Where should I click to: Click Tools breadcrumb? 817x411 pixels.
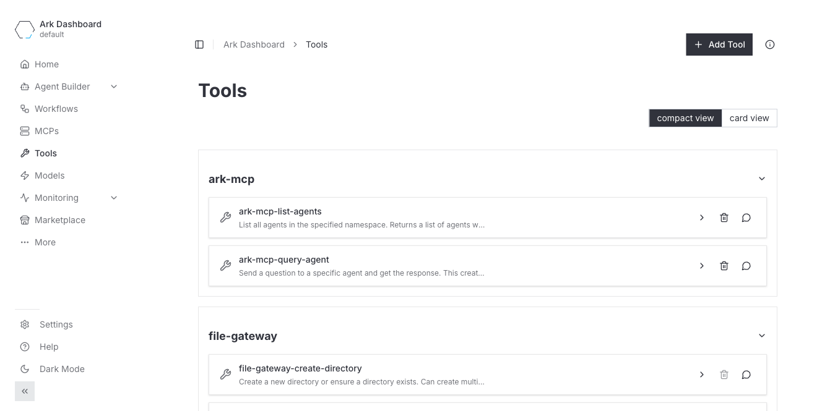click(x=316, y=44)
